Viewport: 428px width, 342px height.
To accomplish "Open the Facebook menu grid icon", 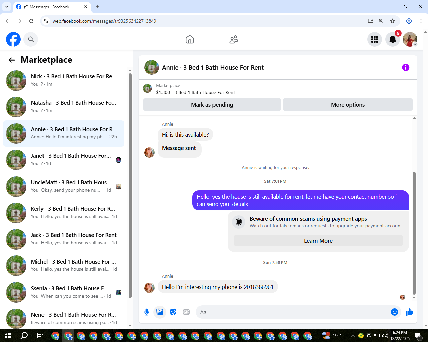I will [x=375, y=39].
